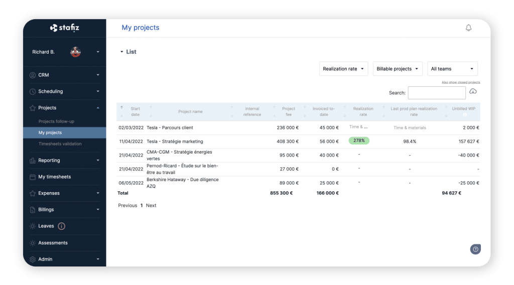Viewport: 514px width, 285px height.
Task: Open Leaves menu item
Action: [46, 226]
